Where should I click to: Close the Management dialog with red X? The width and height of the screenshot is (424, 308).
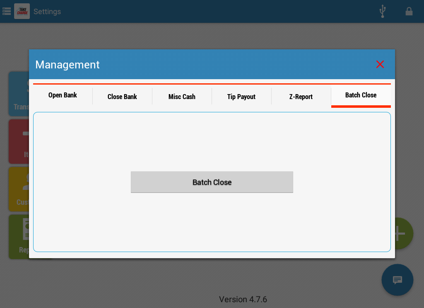[x=380, y=64]
